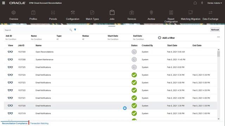Click pending status icon of System Maintenance
Viewport: 225px width, 126px height.
coord(134,59)
